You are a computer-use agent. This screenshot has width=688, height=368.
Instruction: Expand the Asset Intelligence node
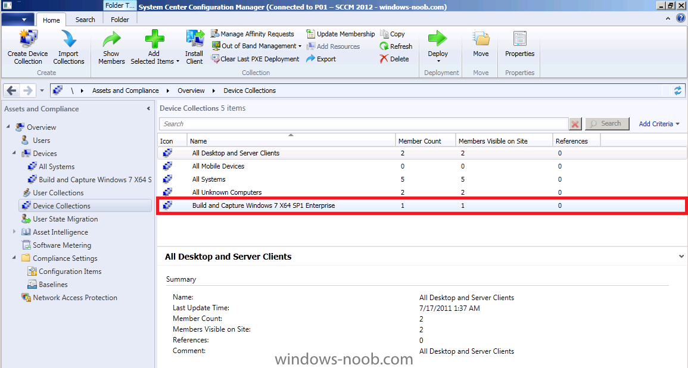(14, 232)
